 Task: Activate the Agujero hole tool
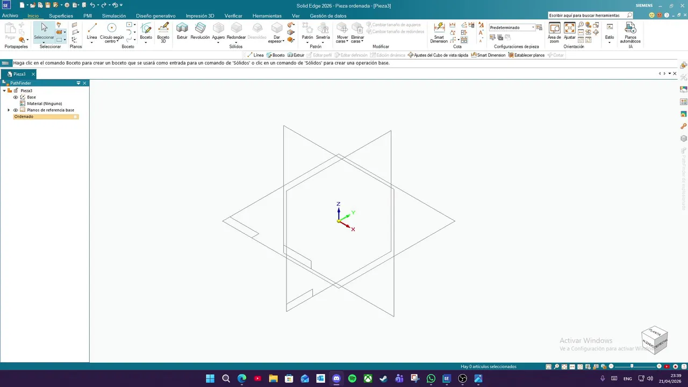click(x=218, y=30)
